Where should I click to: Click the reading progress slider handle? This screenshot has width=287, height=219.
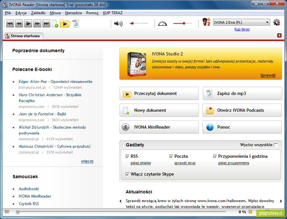point(17,212)
